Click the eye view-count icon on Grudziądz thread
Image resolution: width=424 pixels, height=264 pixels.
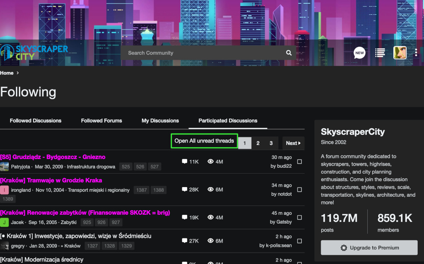[x=210, y=161]
